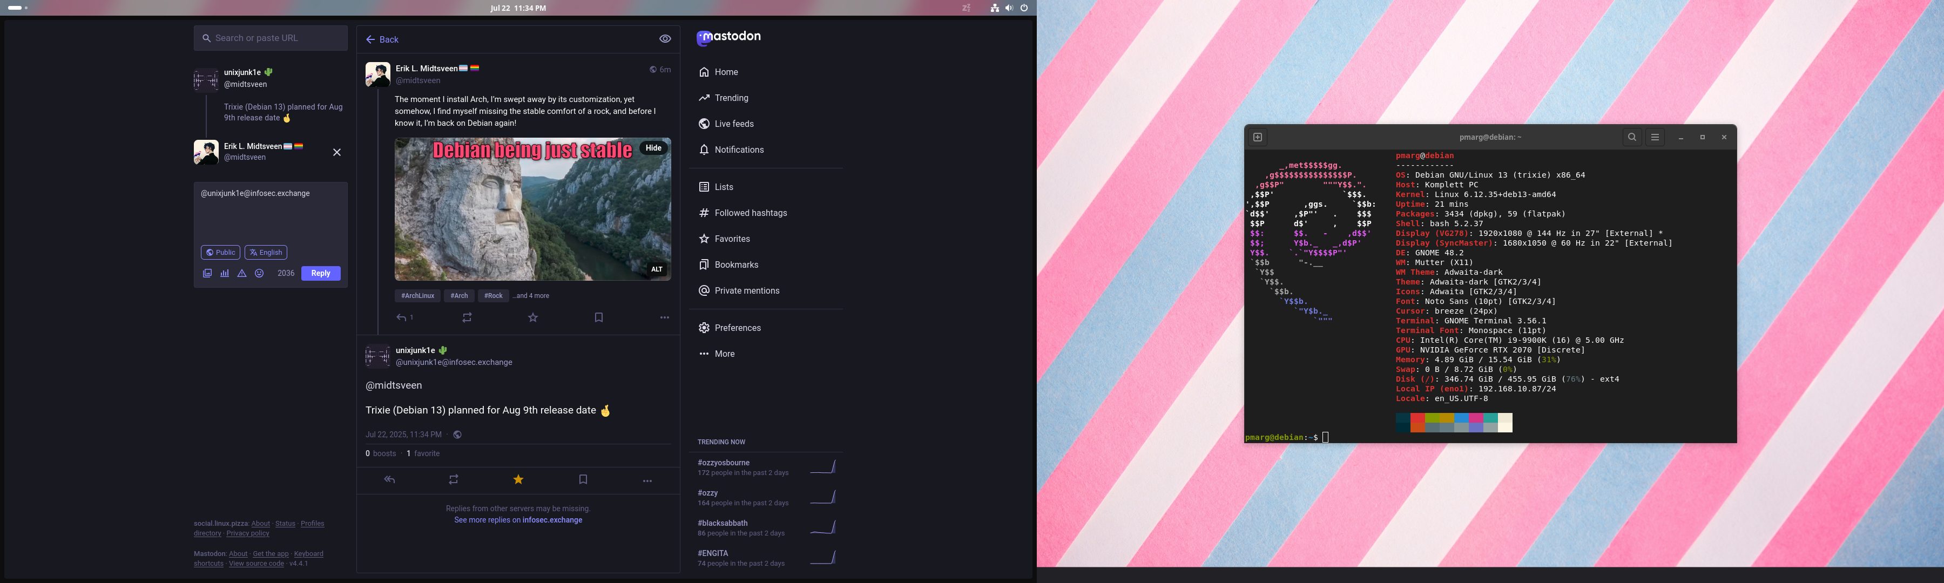
Task: Favorite Erik's post with the star outline
Action: [533, 317]
